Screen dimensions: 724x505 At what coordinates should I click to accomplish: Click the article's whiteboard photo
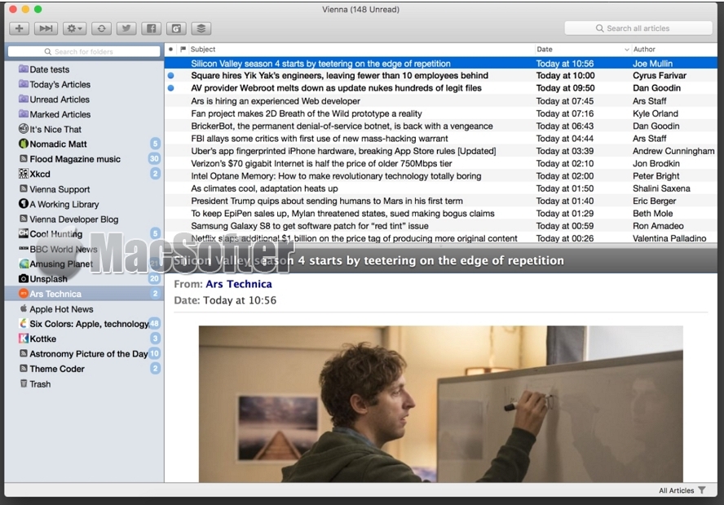[x=441, y=405]
